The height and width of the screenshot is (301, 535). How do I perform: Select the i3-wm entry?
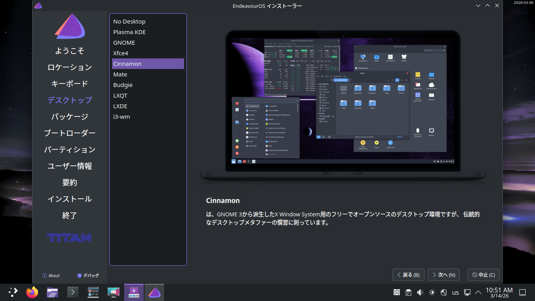(x=121, y=117)
